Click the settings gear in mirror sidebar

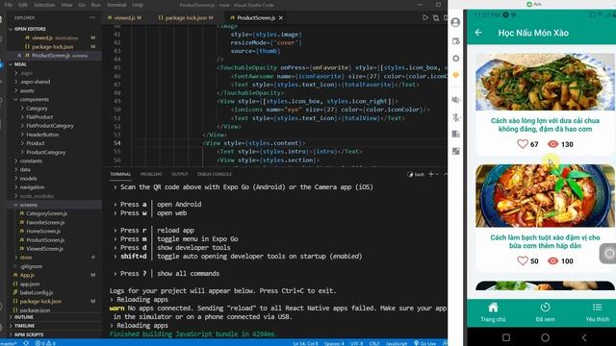(455, 59)
